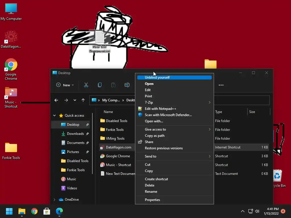Choose Edit with Notepad++

click(174, 109)
